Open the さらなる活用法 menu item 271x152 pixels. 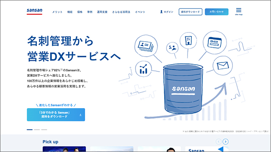121,12
